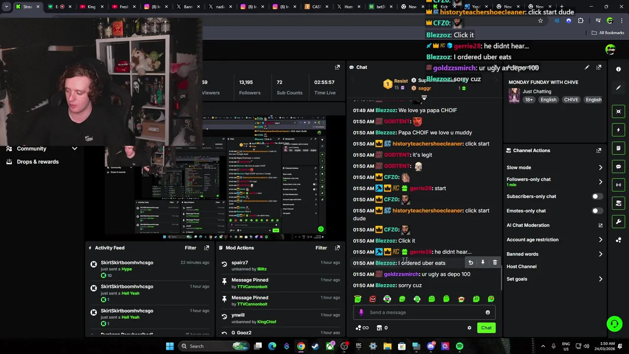Pop out the Mod Actions panel

(337, 248)
